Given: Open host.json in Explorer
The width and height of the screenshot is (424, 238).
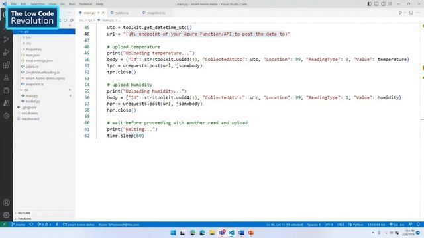Looking at the screenshot, I should [x=44, y=55].
